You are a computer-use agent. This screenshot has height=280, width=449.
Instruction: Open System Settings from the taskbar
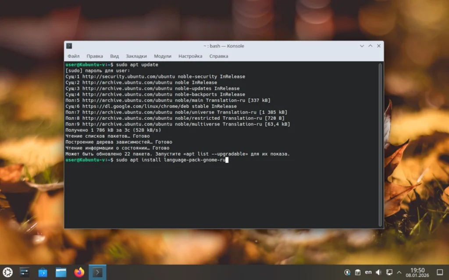25,272
